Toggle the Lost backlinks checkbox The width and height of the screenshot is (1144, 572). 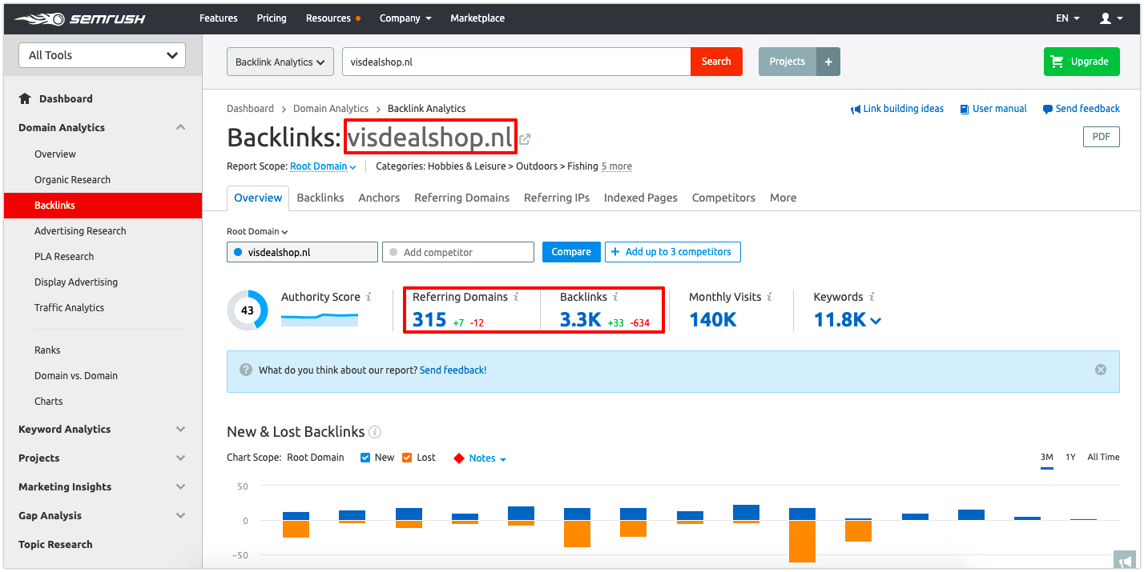tap(407, 458)
